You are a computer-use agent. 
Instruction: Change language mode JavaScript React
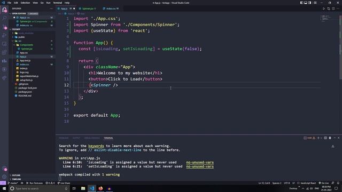pos(306,183)
